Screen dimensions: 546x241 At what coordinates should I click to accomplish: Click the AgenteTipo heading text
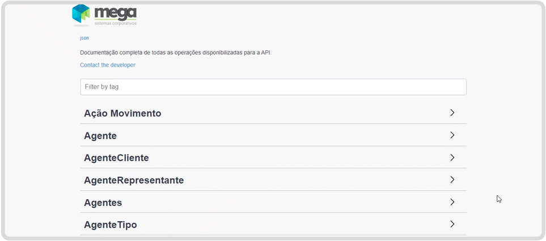coord(110,225)
